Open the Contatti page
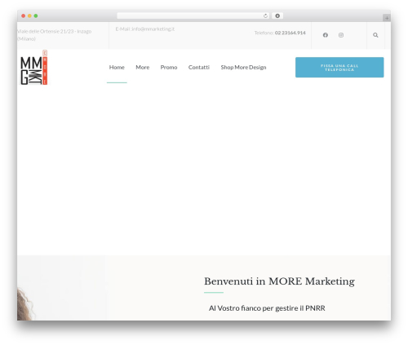This screenshot has width=408, height=345. click(199, 67)
